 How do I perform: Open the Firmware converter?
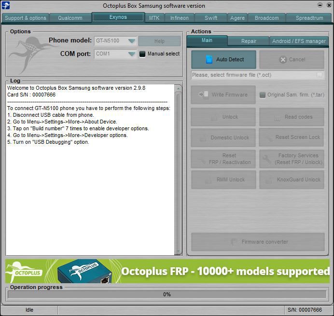click(258, 242)
